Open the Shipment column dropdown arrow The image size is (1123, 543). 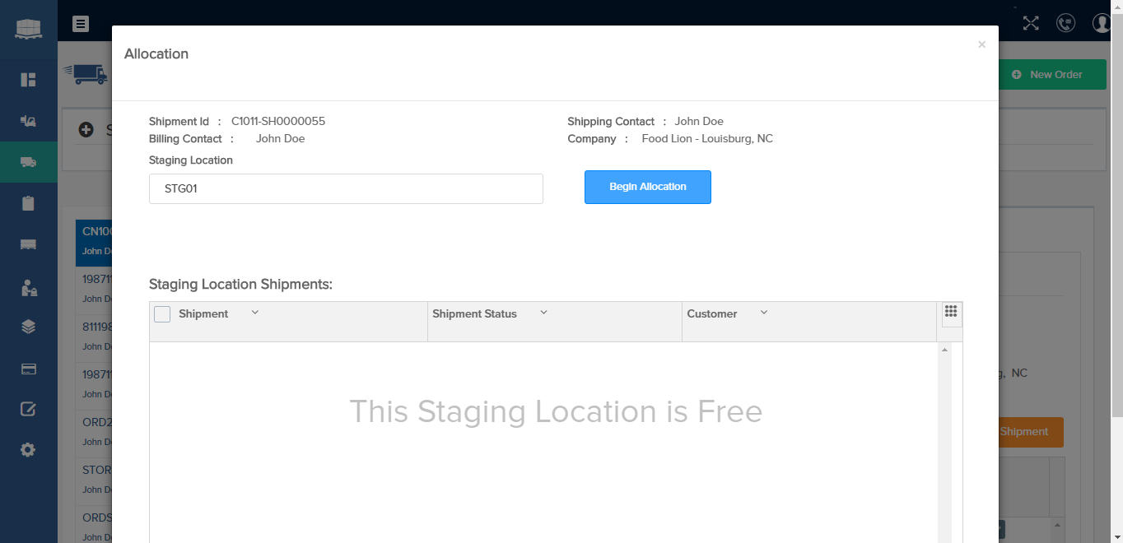click(x=255, y=313)
